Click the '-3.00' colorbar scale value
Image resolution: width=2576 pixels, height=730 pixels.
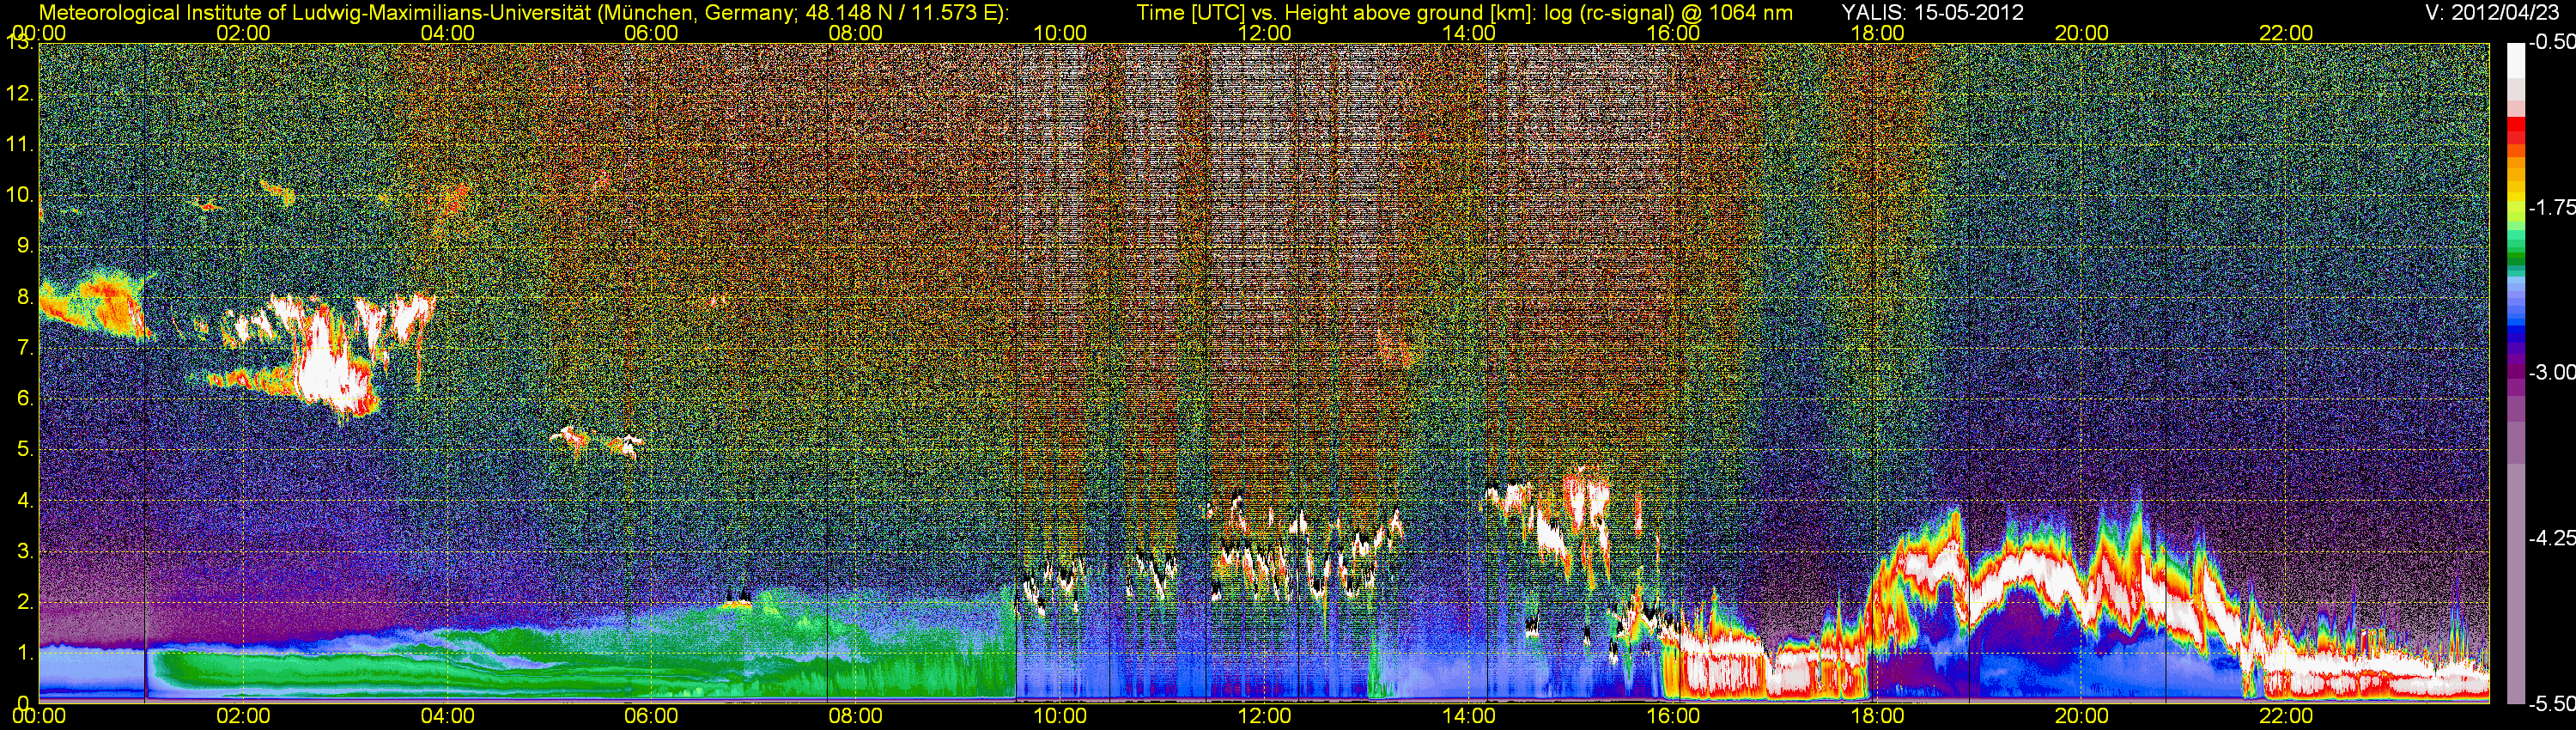tap(2551, 373)
